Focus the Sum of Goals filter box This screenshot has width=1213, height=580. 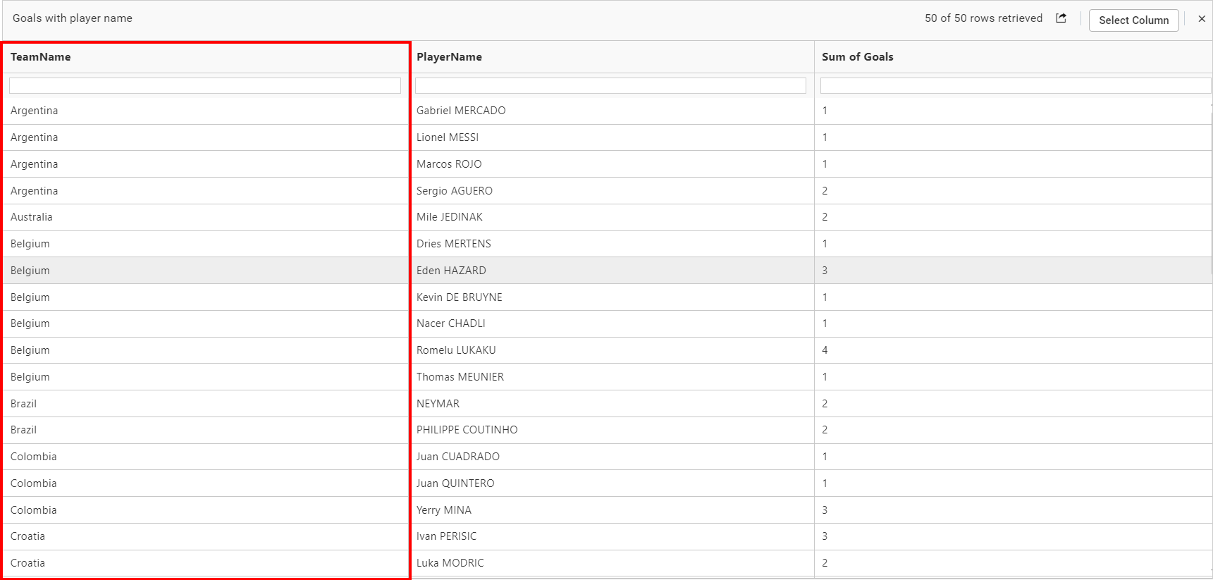pos(1015,85)
